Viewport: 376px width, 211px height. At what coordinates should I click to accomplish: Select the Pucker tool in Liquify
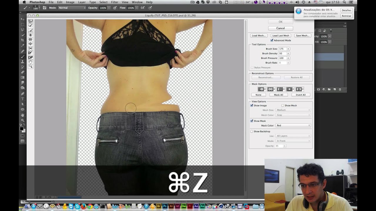tap(31, 39)
